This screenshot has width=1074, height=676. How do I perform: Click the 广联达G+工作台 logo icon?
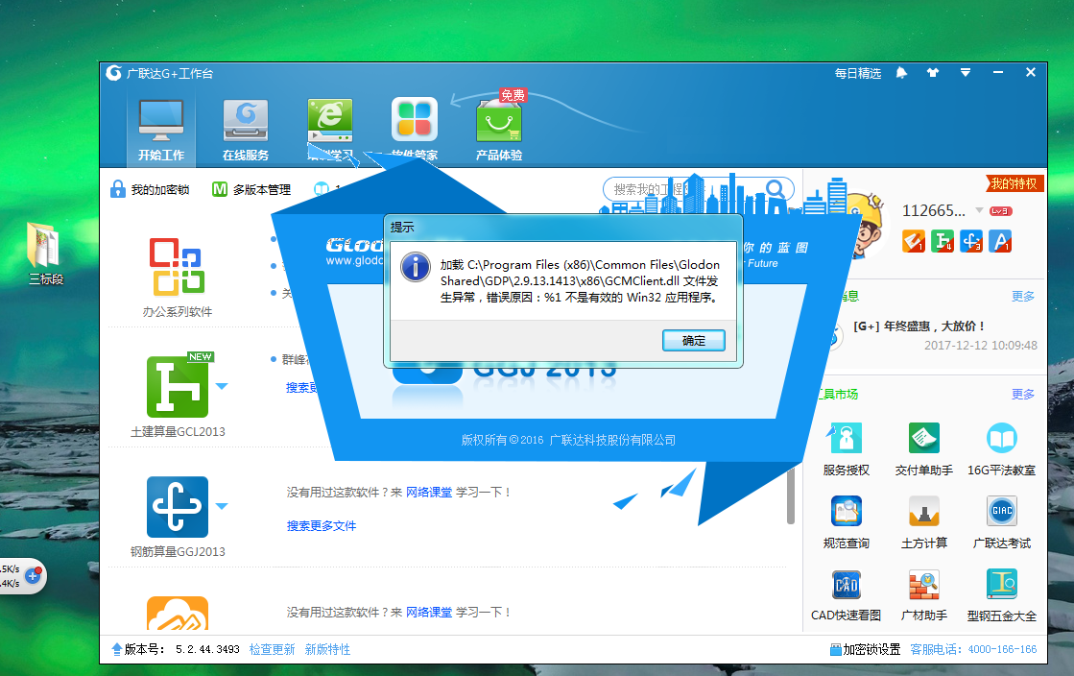113,73
